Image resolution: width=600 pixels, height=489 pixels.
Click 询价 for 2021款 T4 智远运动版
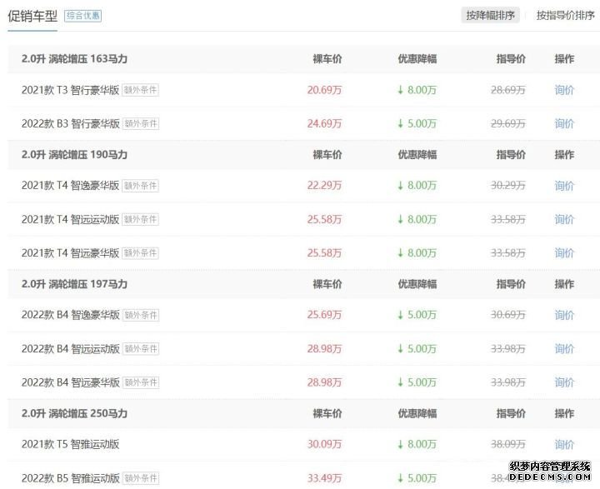(x=564, y=219)
